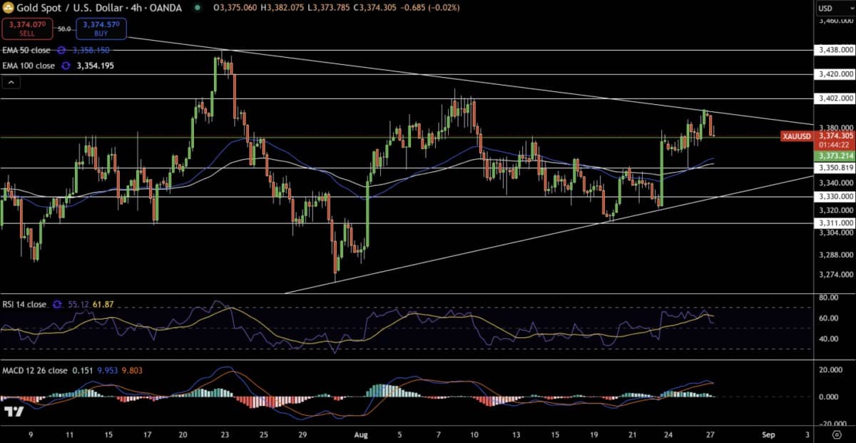The height and width of the screenshot is (443, 856).
Task: Select the 3,438.000 horizontal line price label
Action: pos(834,50)
